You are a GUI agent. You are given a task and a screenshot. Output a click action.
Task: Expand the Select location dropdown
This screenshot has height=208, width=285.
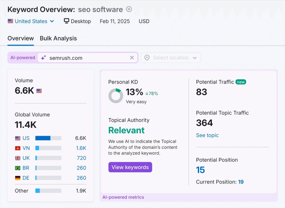click(171, 58)
